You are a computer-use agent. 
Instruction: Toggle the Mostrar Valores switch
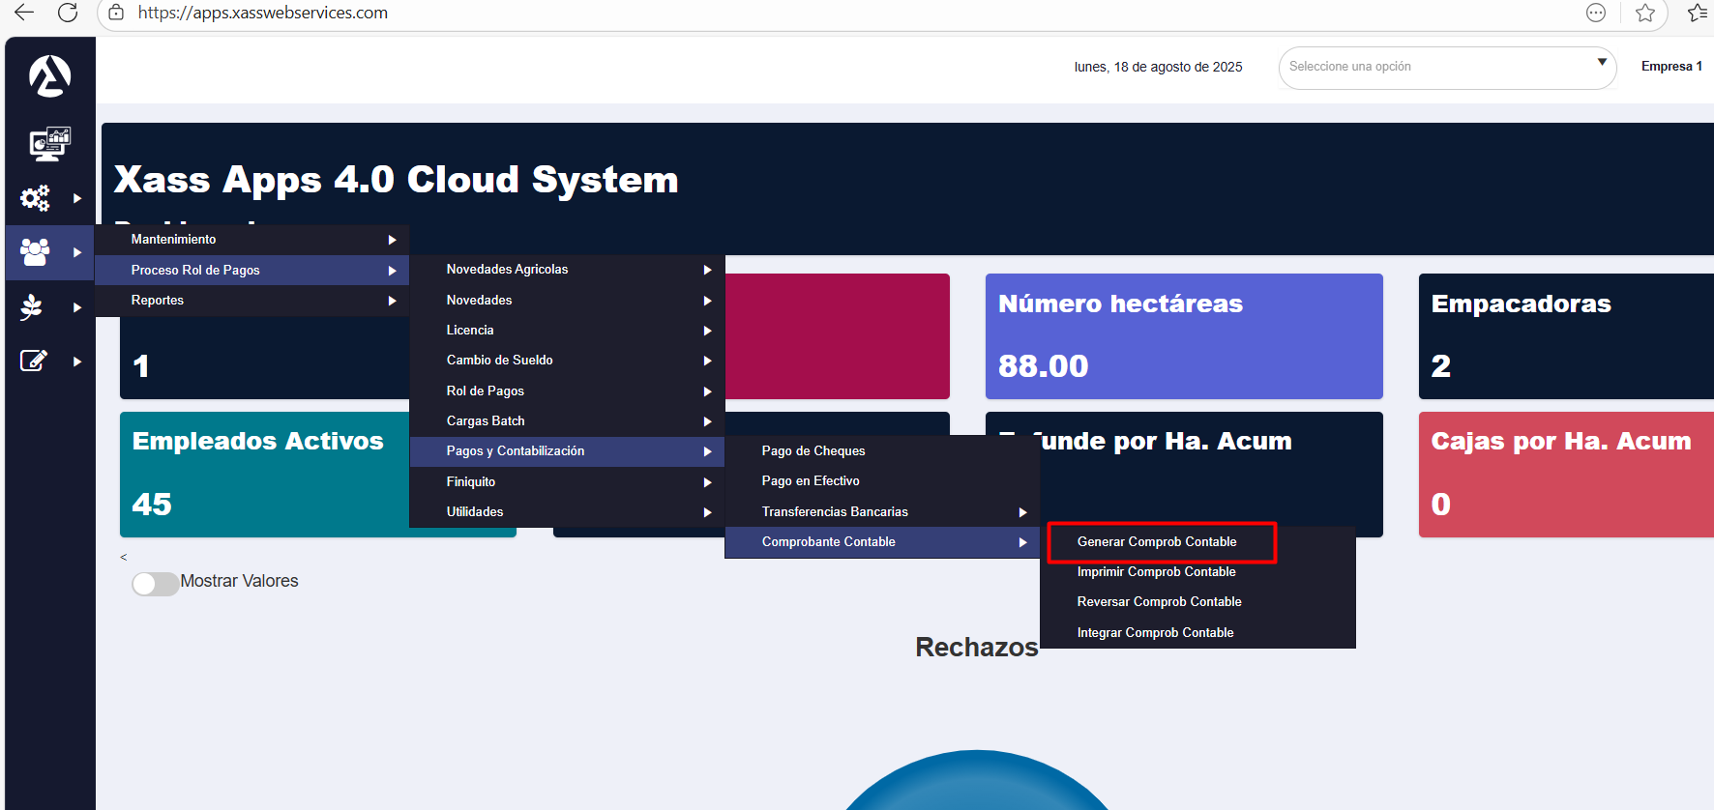click(155, 584)
